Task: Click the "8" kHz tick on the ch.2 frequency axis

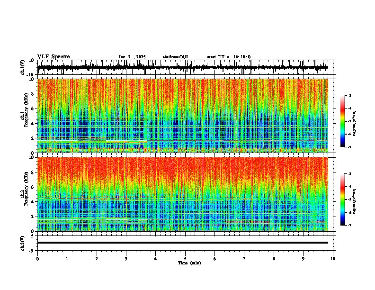Action: point(33,172)
